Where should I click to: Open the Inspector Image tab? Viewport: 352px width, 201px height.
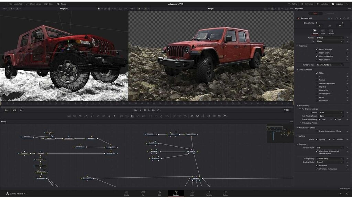pyautogui.click(x=323, y=32)
